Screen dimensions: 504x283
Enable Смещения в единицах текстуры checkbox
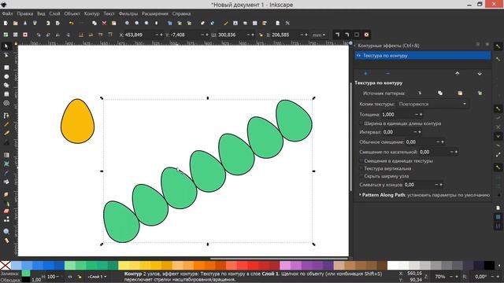click(361, 160)
